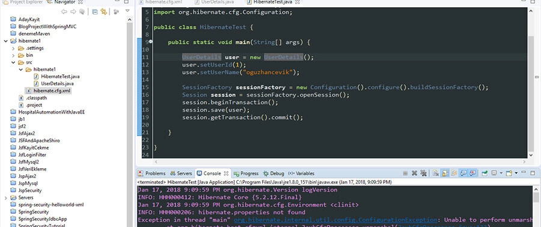
Task: Expand the bin folder
Action: 13,55
